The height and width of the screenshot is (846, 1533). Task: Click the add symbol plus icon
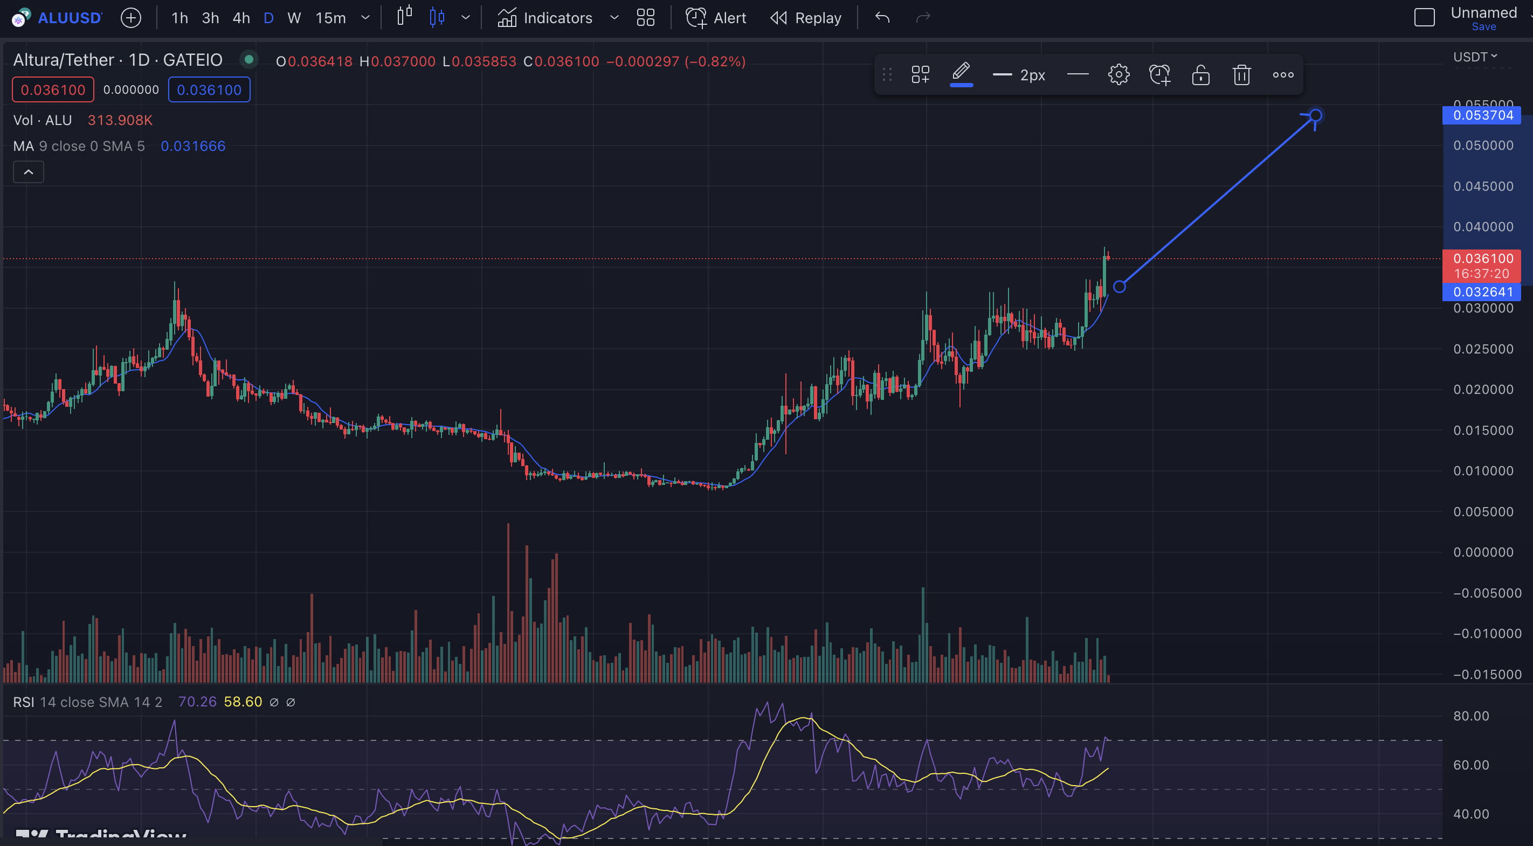130,18
